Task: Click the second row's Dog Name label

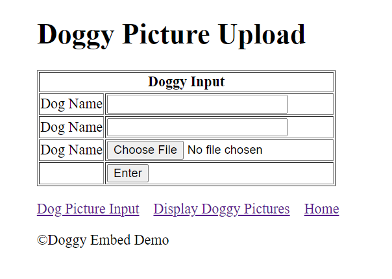Action: pos(71,127)
